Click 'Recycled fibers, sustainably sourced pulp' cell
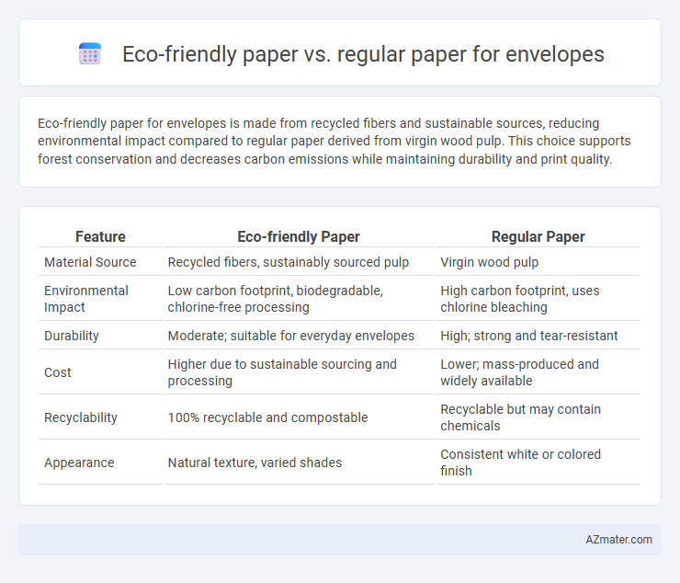Viewport: 680px width, 583px height. 299,262
